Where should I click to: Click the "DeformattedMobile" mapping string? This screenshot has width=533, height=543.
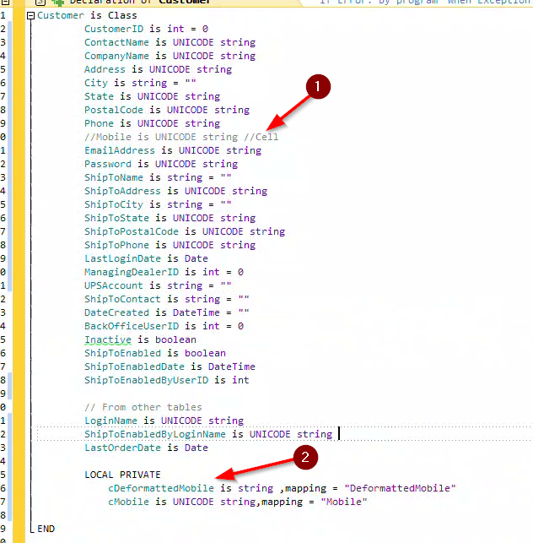click(401, 488)
